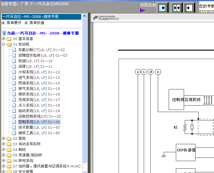Open 技术数据[L8, LF] 01—50 page
The image size is (214, 173).
39,127
